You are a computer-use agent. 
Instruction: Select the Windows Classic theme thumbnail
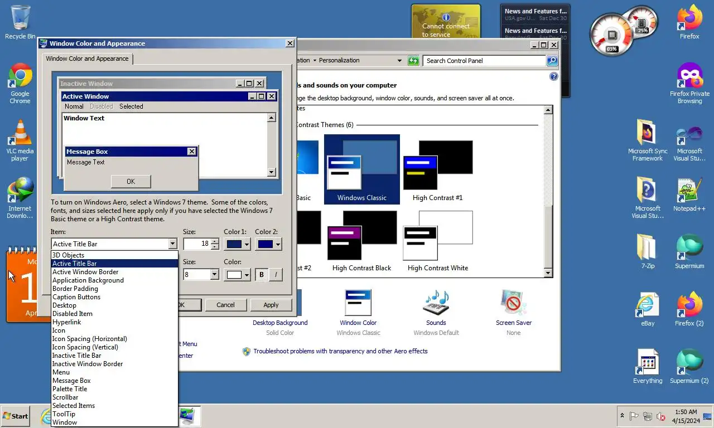coord(361,170)
